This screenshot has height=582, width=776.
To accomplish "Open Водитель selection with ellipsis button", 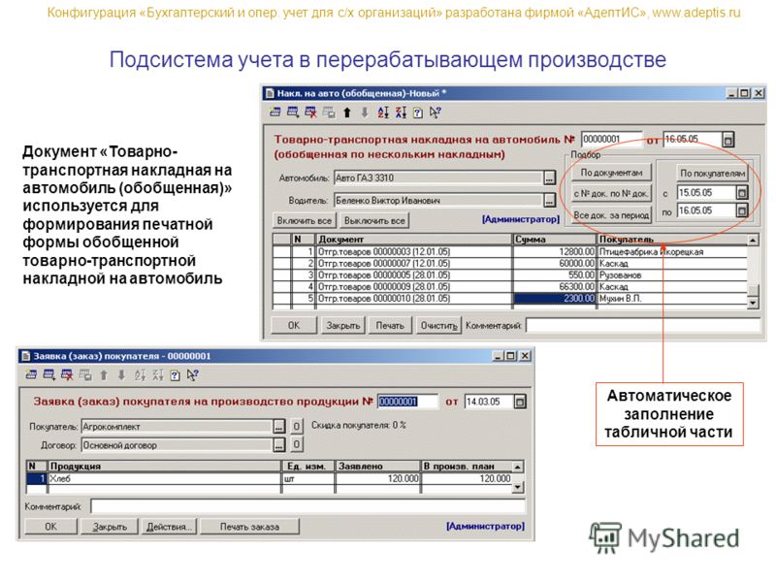I will click(549, 200).
